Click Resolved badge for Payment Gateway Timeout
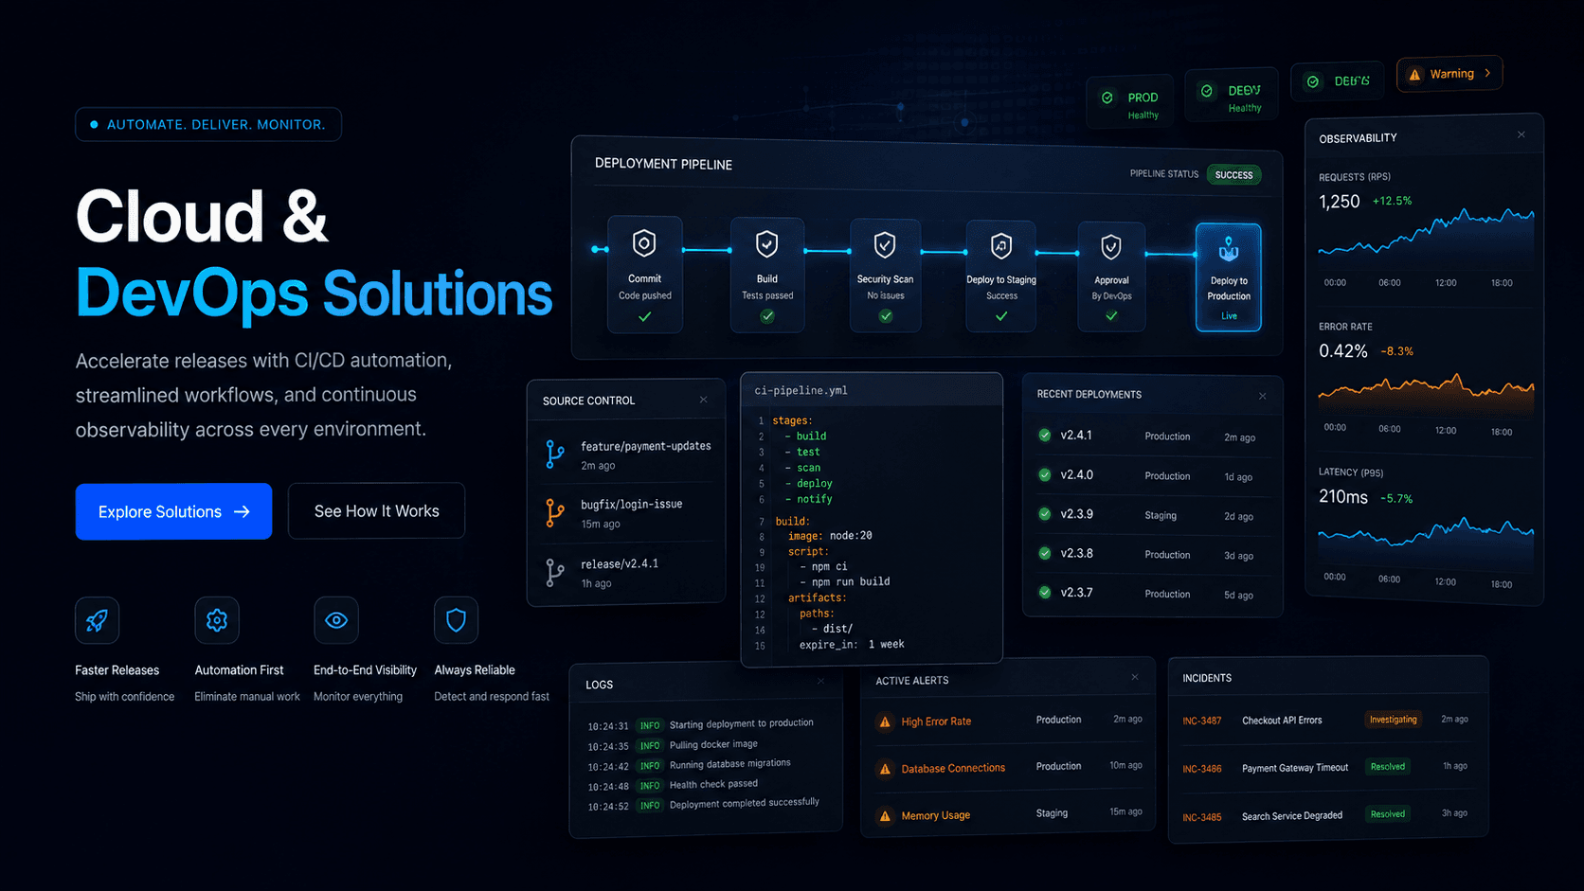Screen dimensions: 1584x891 [1387, 767]
